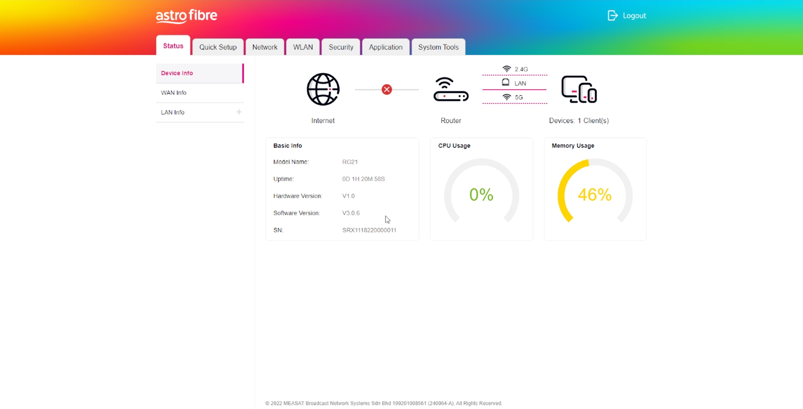Click the Devices: 1 Client(s) label
The image size is (803, 409).
click(579, 120)
